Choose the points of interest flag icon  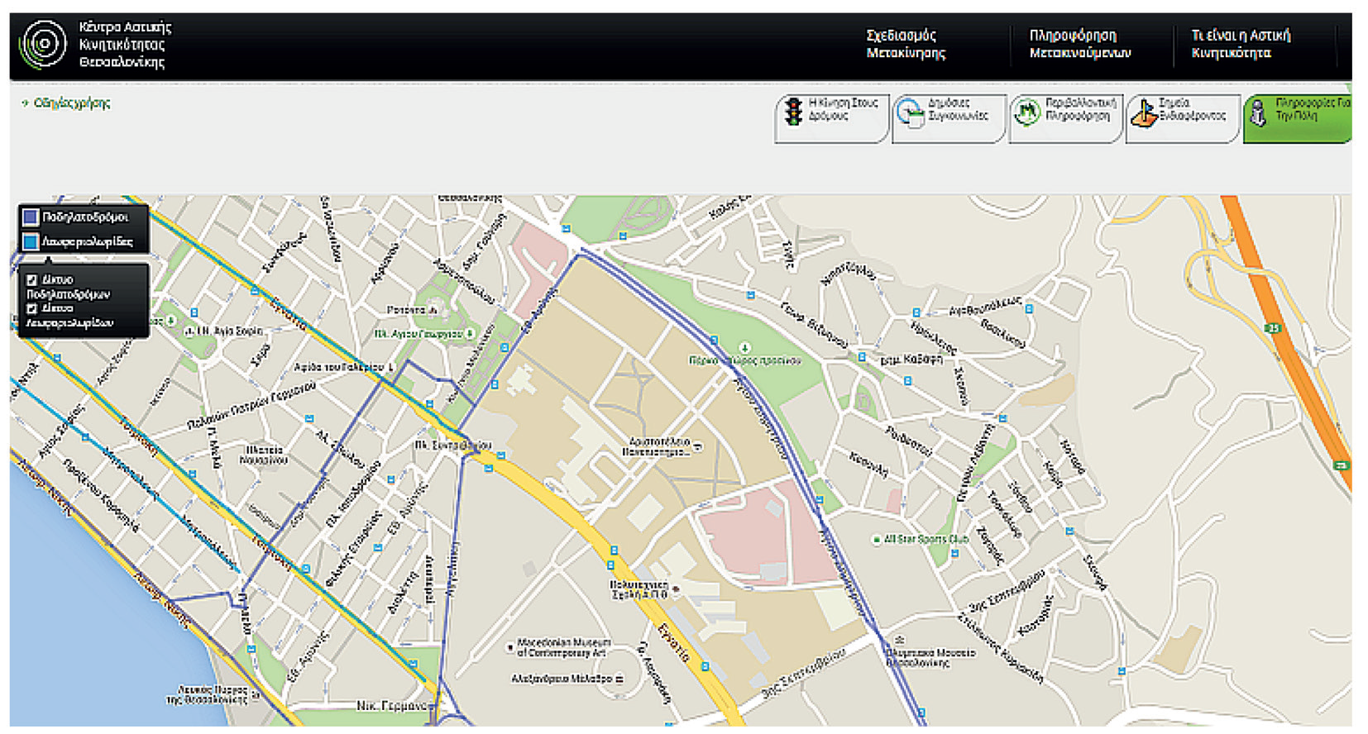1144,112
